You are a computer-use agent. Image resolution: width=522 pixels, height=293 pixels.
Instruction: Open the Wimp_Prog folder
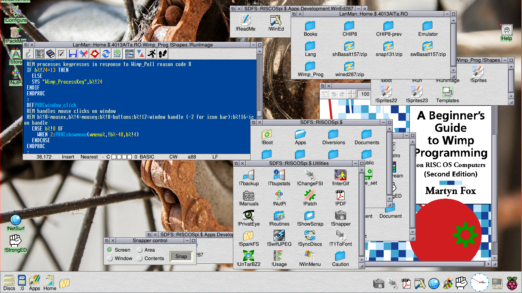tap(310, 69)
